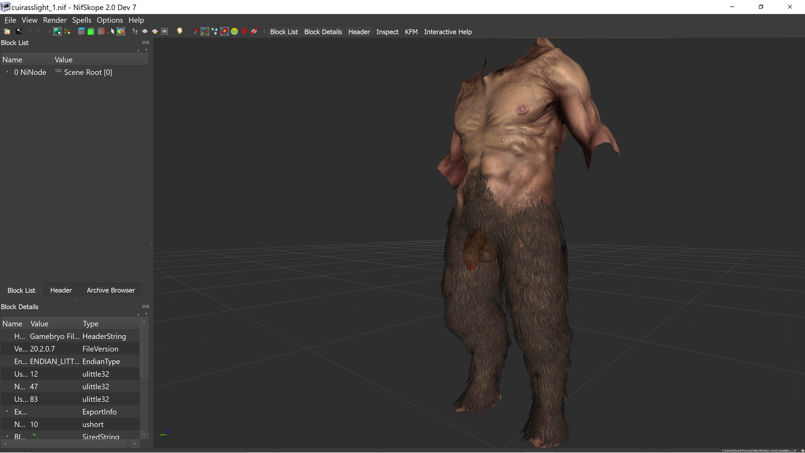
Task: Select the Scene Root [0] value
Action: (x=88, y=72)
